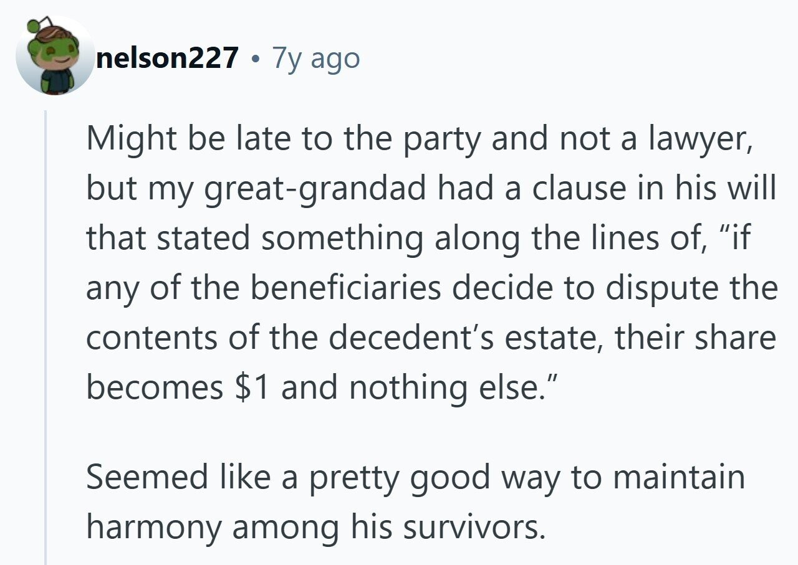Collapse the comment using the vertical thread line
Viewport: 798px width, 565px height.
(46, 336)
